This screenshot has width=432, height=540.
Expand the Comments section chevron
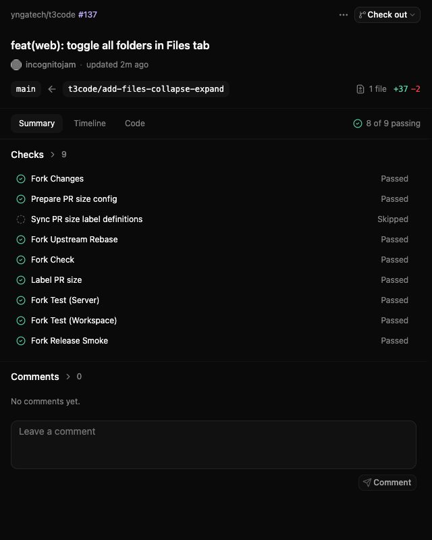click(68, 377)
